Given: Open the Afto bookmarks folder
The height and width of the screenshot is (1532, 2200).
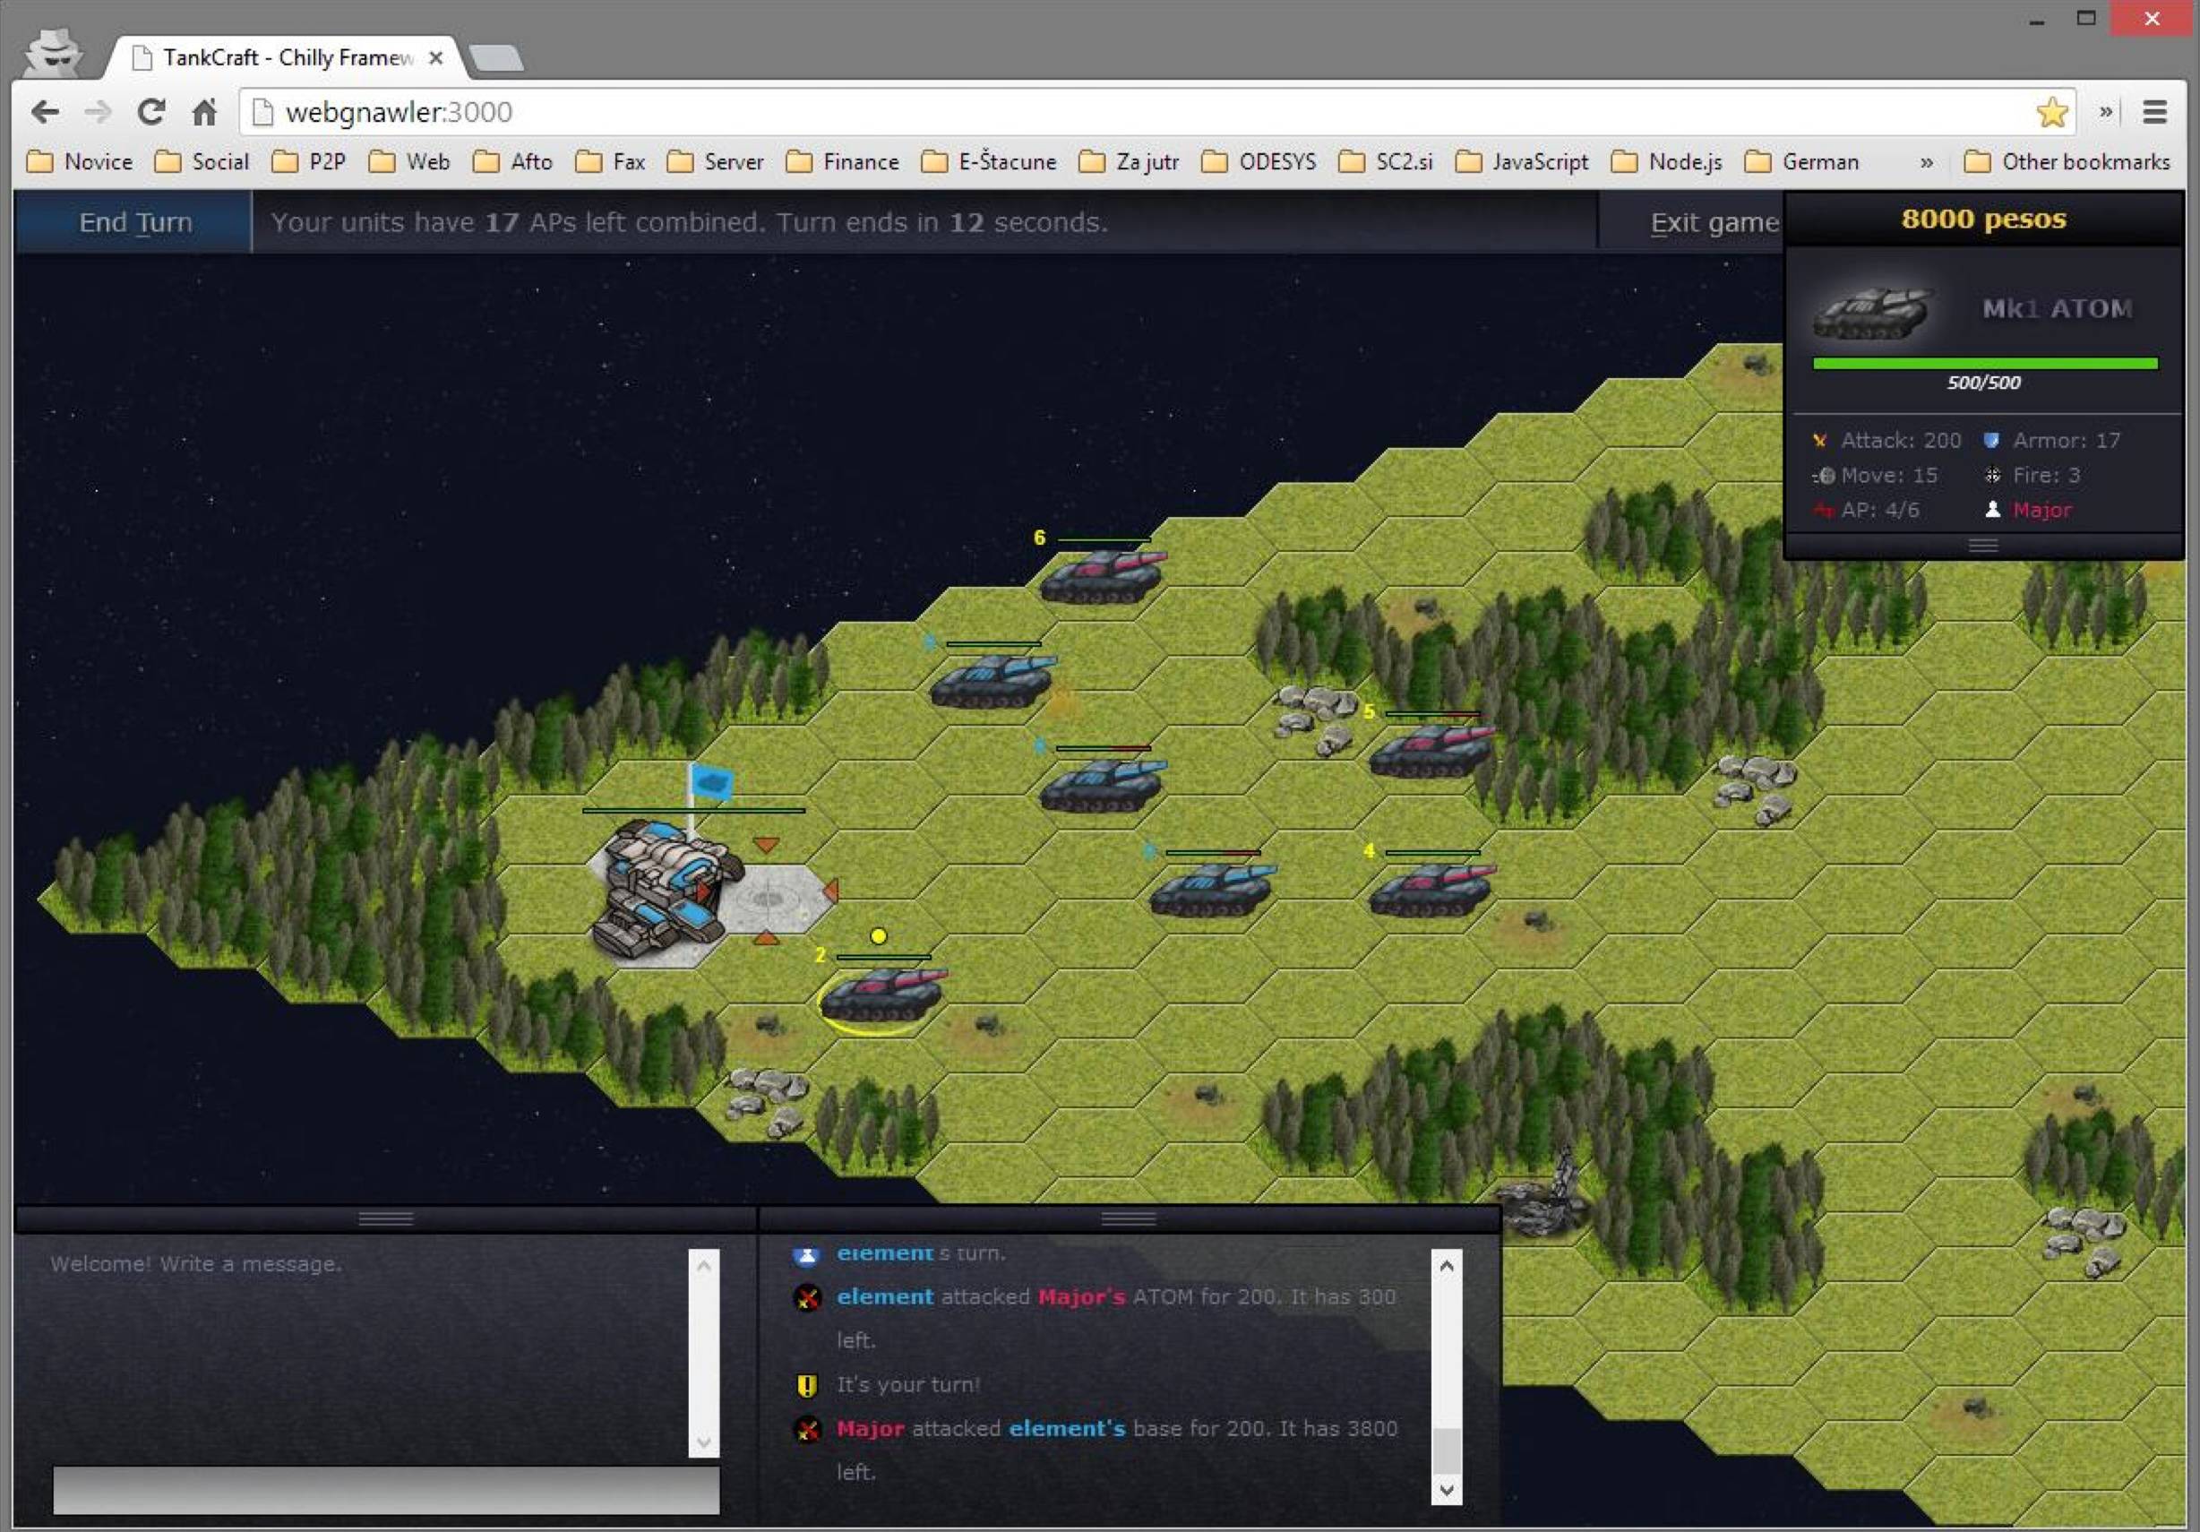Looking at the screenshot, I should pyautogui.click(x=512, y=162).
